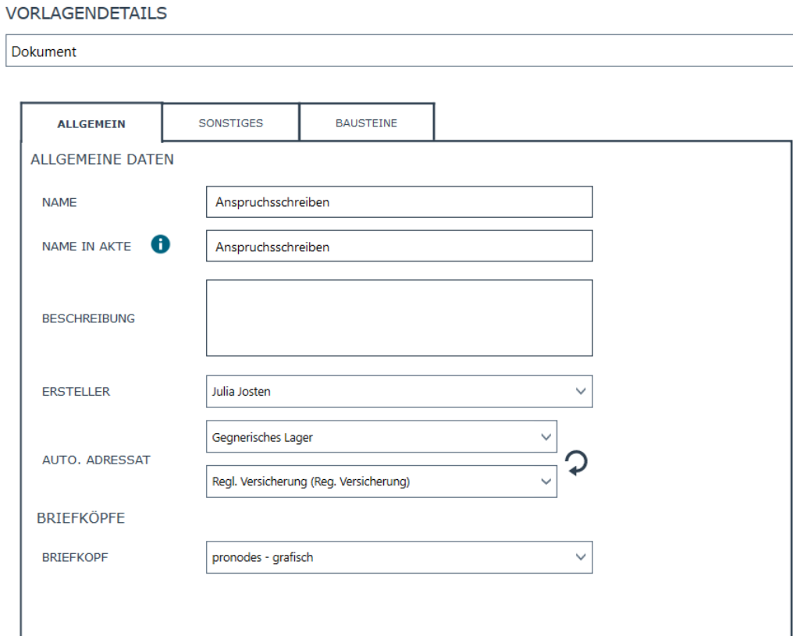Open the Ersteller dropdown showing Julia Josten

(399, 392)
